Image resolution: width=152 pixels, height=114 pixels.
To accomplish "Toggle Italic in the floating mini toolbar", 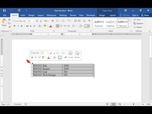I will 36,57.
